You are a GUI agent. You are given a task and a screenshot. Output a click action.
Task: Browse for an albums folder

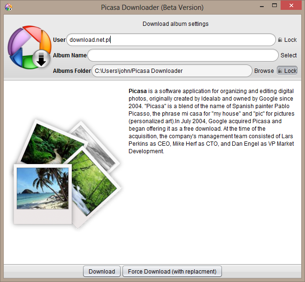[x=264, y=71]
